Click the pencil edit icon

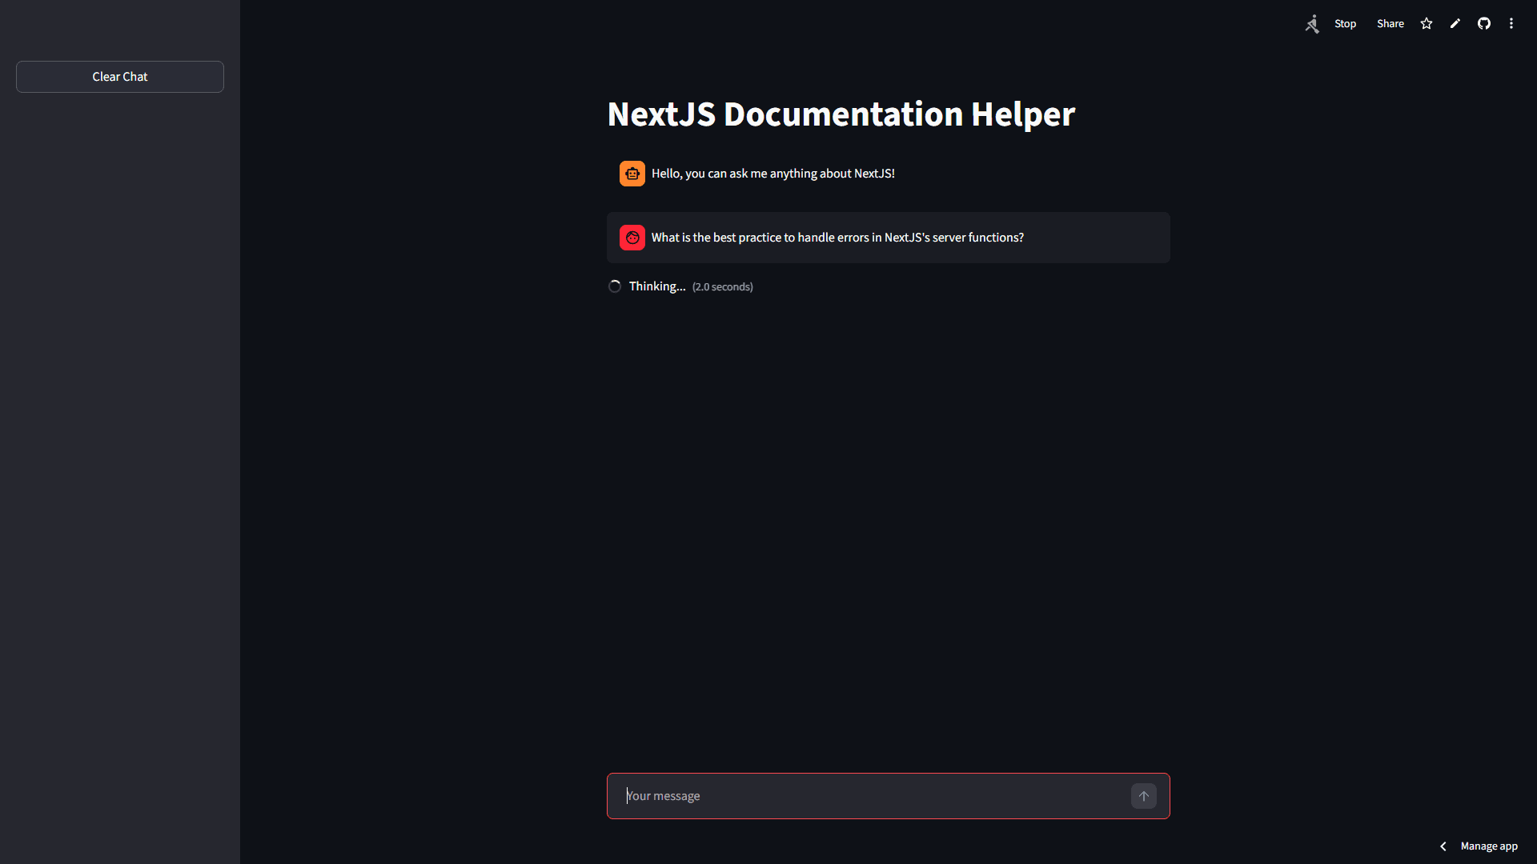point(1455,24)
